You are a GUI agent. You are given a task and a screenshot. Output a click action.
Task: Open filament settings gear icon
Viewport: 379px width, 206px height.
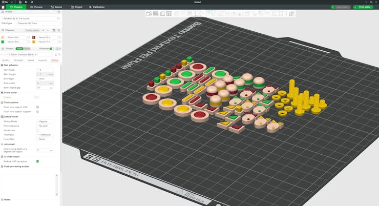59,30
